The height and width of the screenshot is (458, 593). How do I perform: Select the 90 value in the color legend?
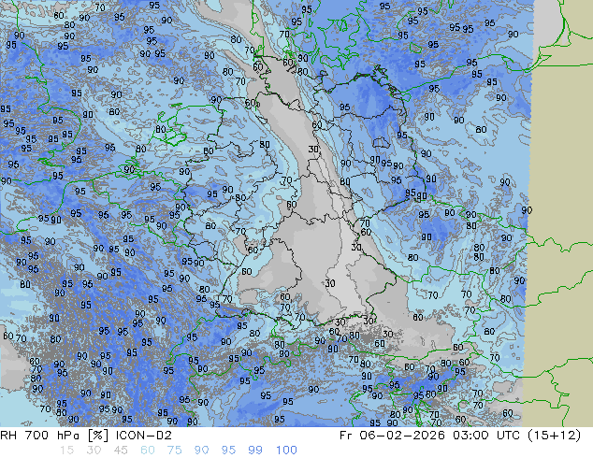point(201,451)
